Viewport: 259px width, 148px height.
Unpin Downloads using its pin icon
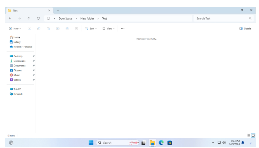34,61
